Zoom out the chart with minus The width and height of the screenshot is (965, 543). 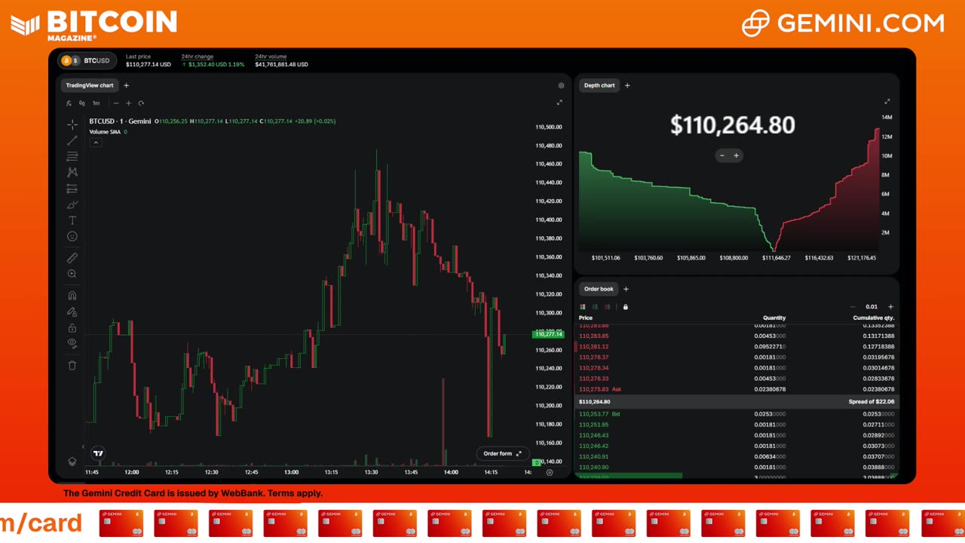tap(116, 103)
